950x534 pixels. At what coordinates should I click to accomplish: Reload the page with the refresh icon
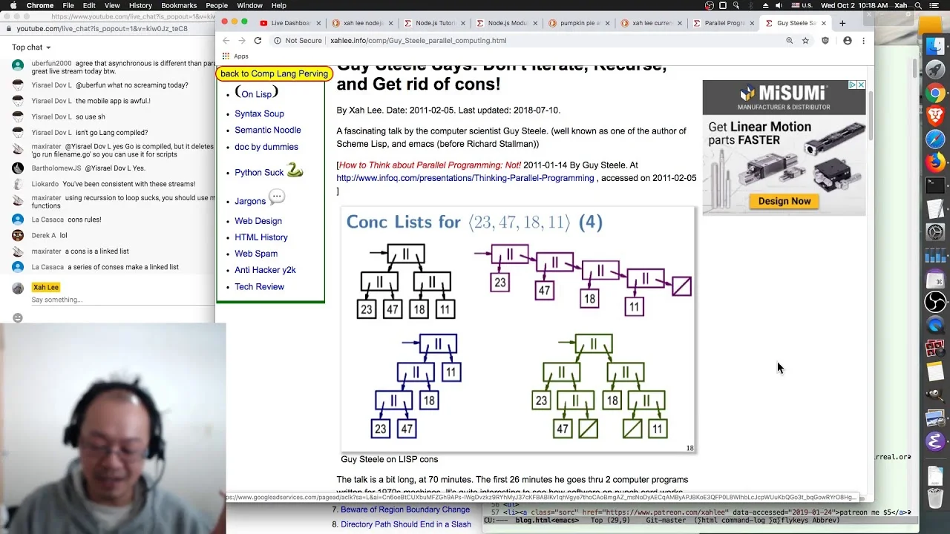click(x=258, y=41)
